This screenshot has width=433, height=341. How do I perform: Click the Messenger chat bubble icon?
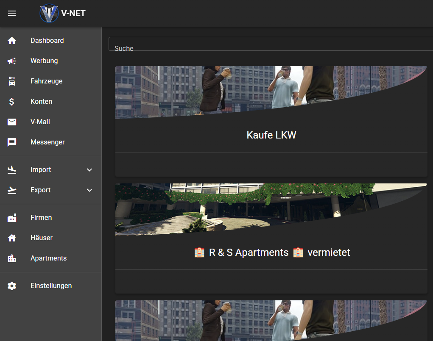(x=12, y=142)
